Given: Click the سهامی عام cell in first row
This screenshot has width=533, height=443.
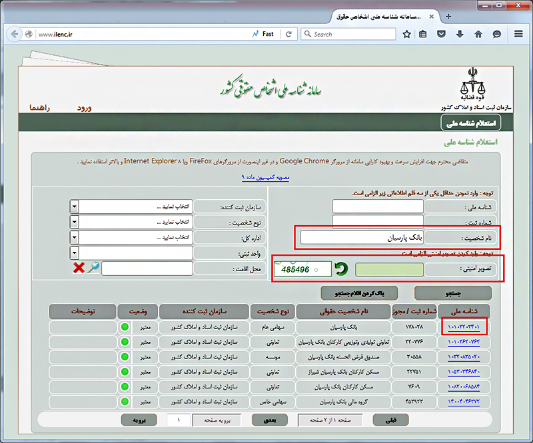Looking at the screenshot, I should click(272, 327).
